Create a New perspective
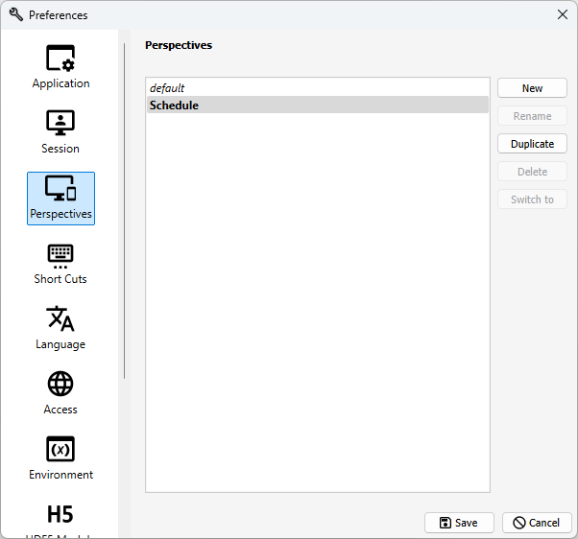The height and width of the screenshot is (539, 578). pyautogui.click(x=532, y=88)
